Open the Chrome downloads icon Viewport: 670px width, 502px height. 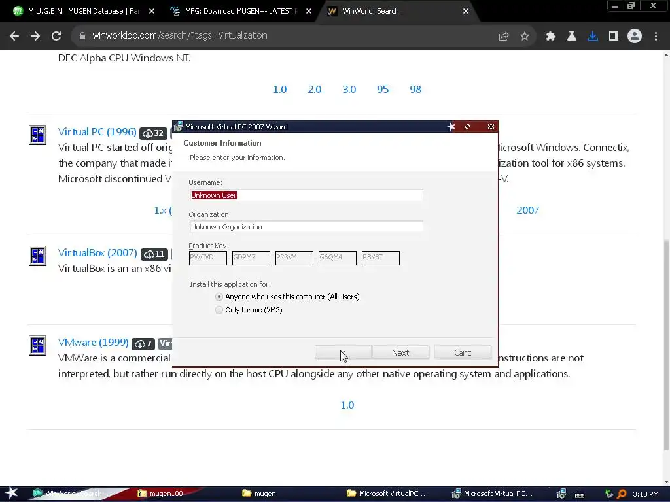click(x=593, y=37)
